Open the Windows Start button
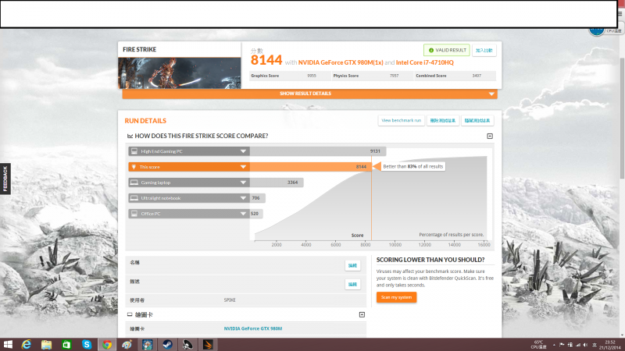This screenshot has width=625, height=351. click(x=8, y=345)
